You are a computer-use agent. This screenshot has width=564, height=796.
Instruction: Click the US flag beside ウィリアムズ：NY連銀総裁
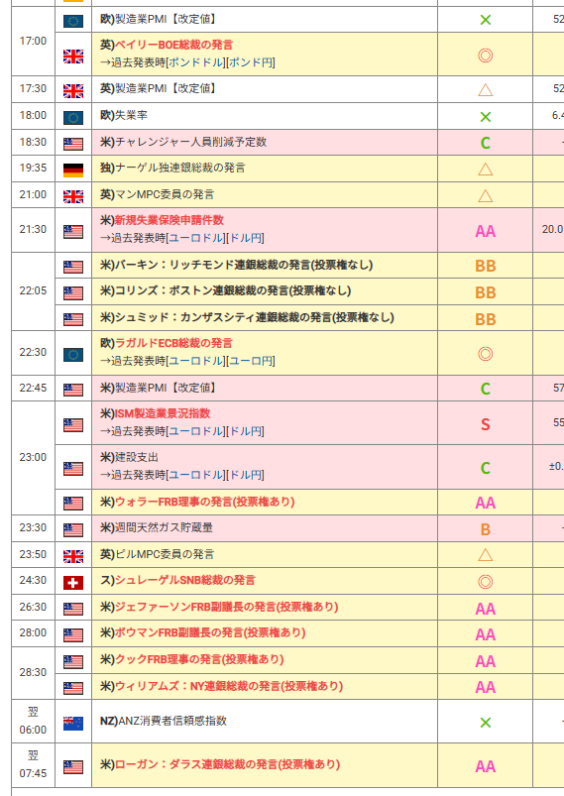[73, 688]
